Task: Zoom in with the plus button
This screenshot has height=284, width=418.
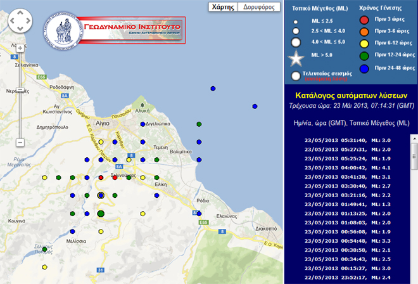Action: [20, 48]
